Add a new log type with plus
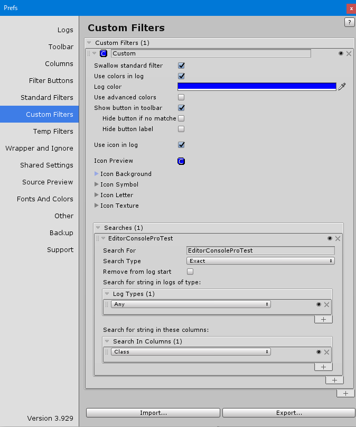 point(323,319)
